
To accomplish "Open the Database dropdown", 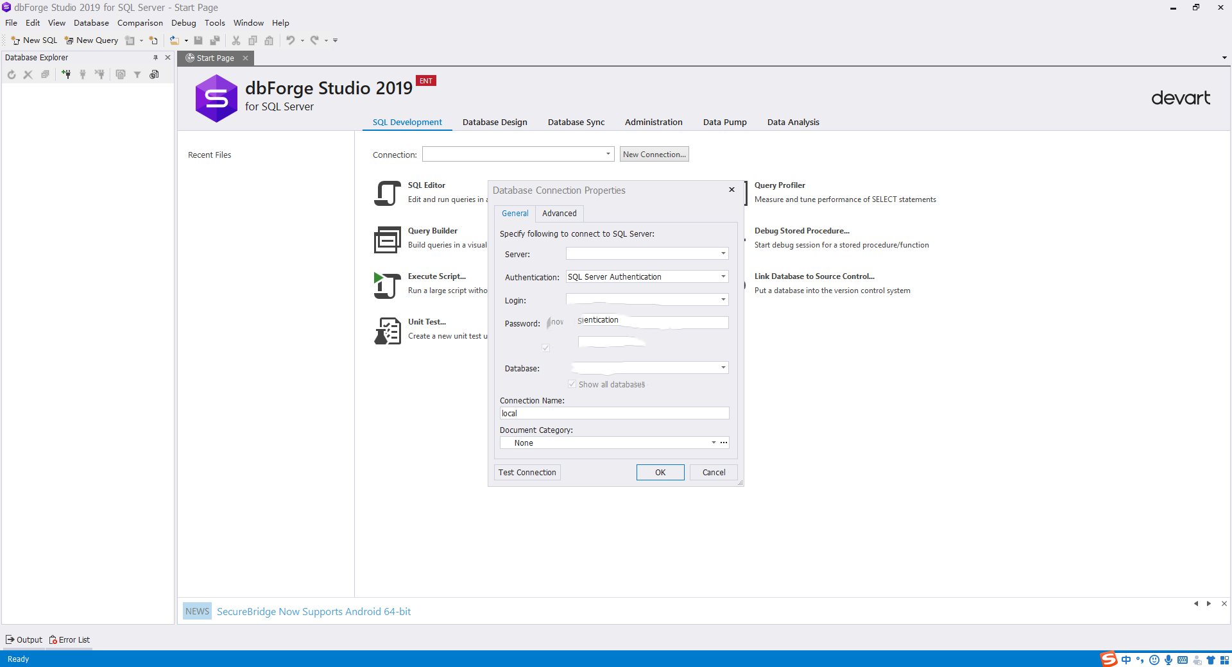I will click(x=723, y=367).
